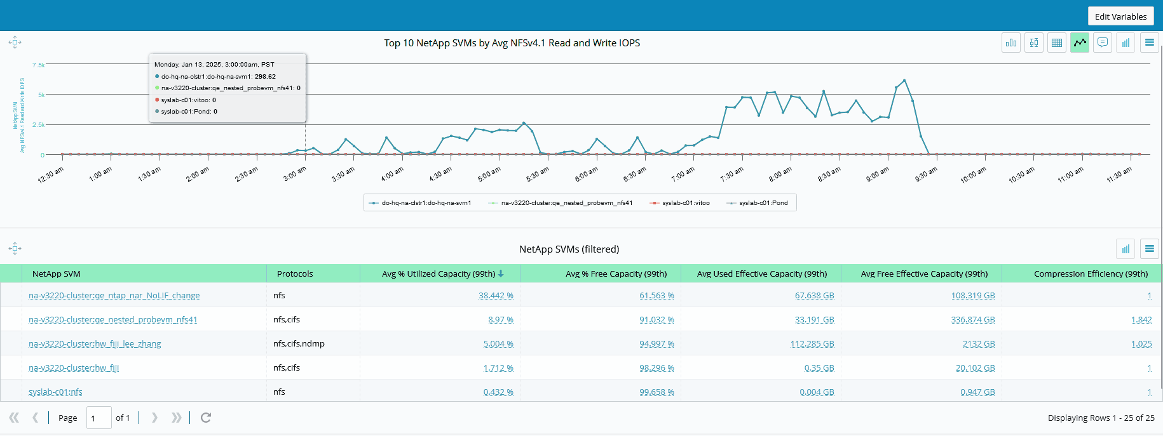Click 108.319 GB free effective capacity
Viewport: 1163px width, 436px height.
pyautogui.click(x=973, y=295)
